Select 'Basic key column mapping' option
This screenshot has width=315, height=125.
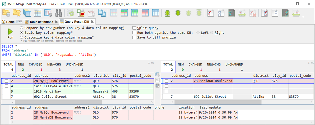click(x=46, y=33)
